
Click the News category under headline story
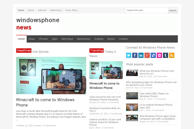pos(38,125)
